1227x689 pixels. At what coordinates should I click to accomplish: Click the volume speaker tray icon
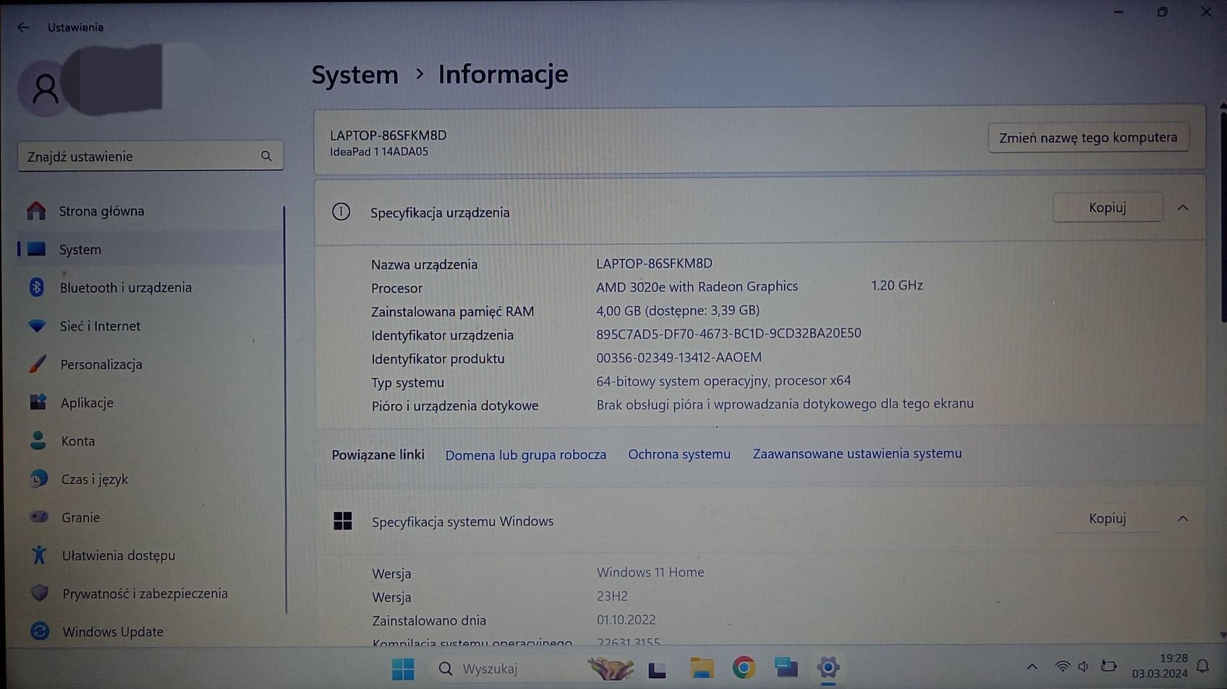tap(1083, 667)
